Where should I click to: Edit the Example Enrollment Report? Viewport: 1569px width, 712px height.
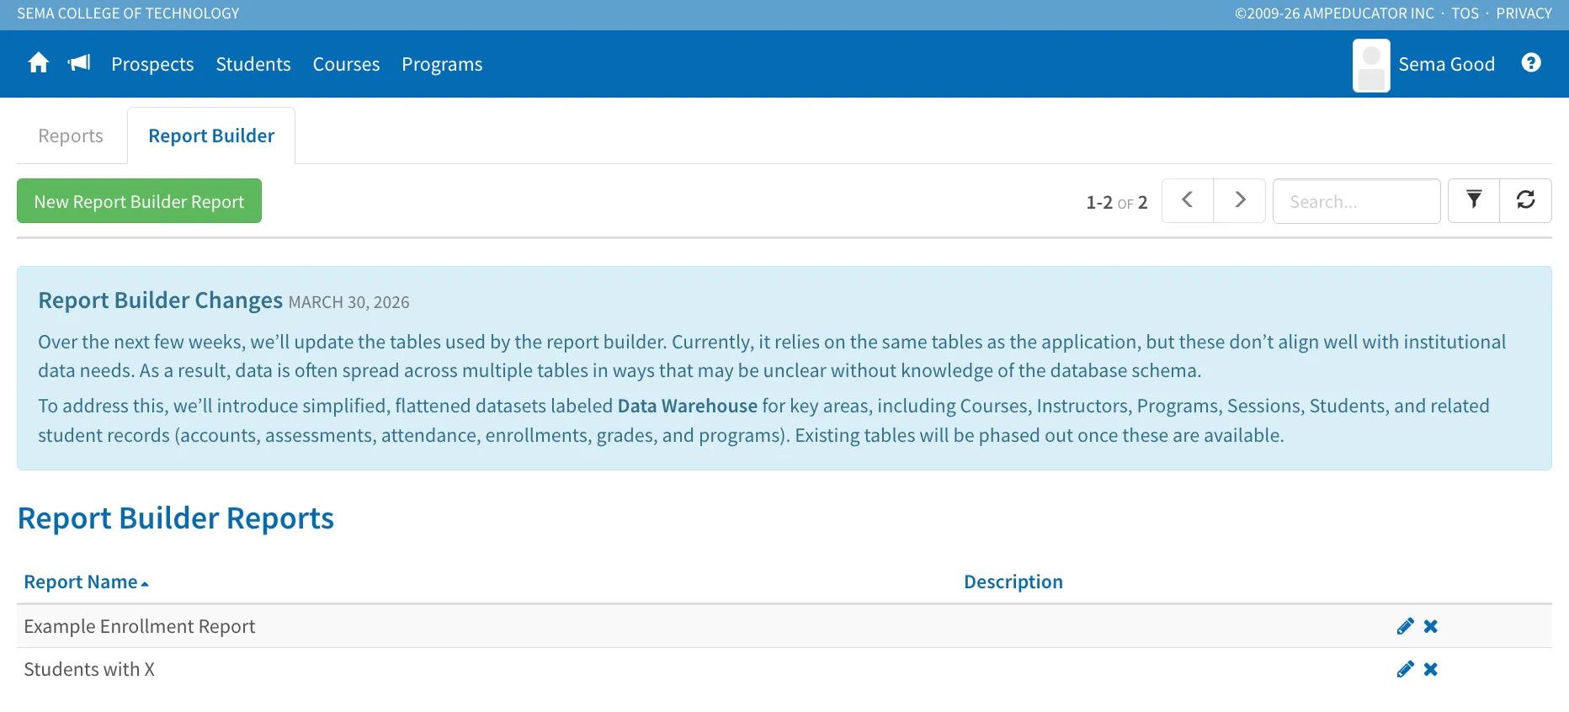pyautogui.click(x=1405, y=626)
